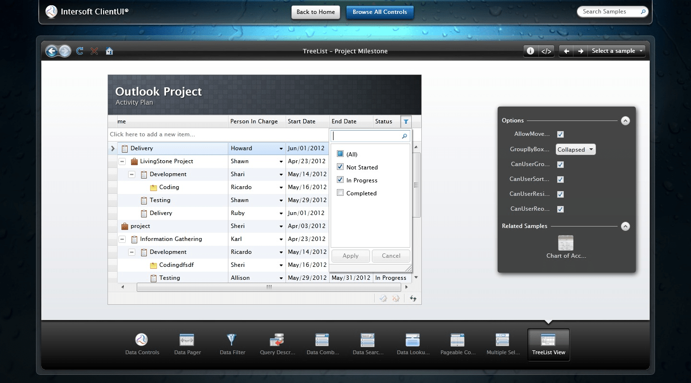Click the info icon in title bar
Screen dimensions: 691x383
point(530,51)
